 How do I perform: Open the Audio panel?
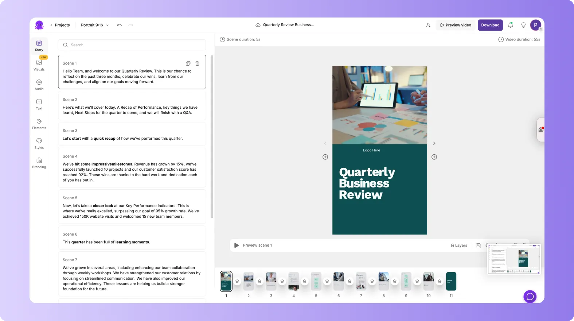[x=39, y=84]
